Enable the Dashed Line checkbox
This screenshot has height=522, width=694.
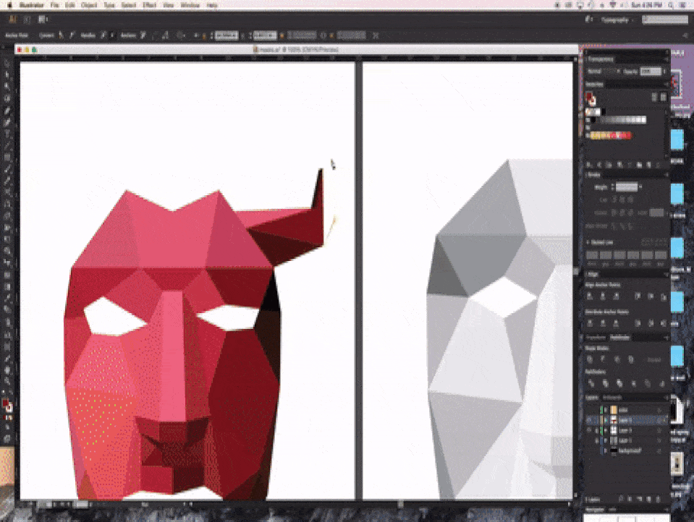(588, 241)
